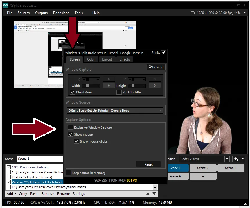The height and width of the screenshot is (208, 250).
Task: Toggle Show mouse clicks checkbox
Action: click(76, 141)
